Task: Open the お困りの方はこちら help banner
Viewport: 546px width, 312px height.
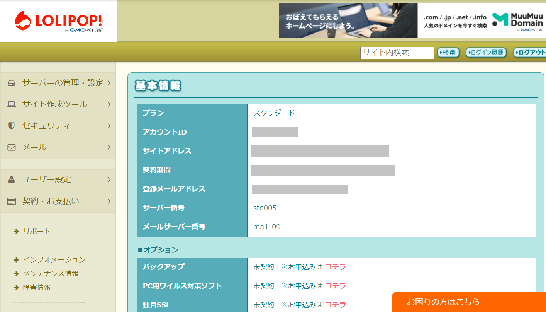Action: point(469,302)
